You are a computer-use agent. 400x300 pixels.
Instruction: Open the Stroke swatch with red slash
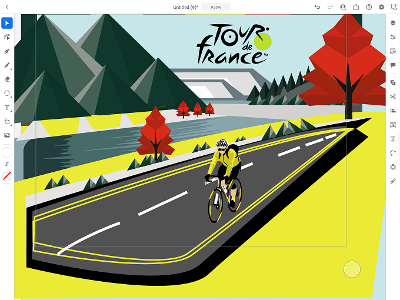(x=7, y=176)
